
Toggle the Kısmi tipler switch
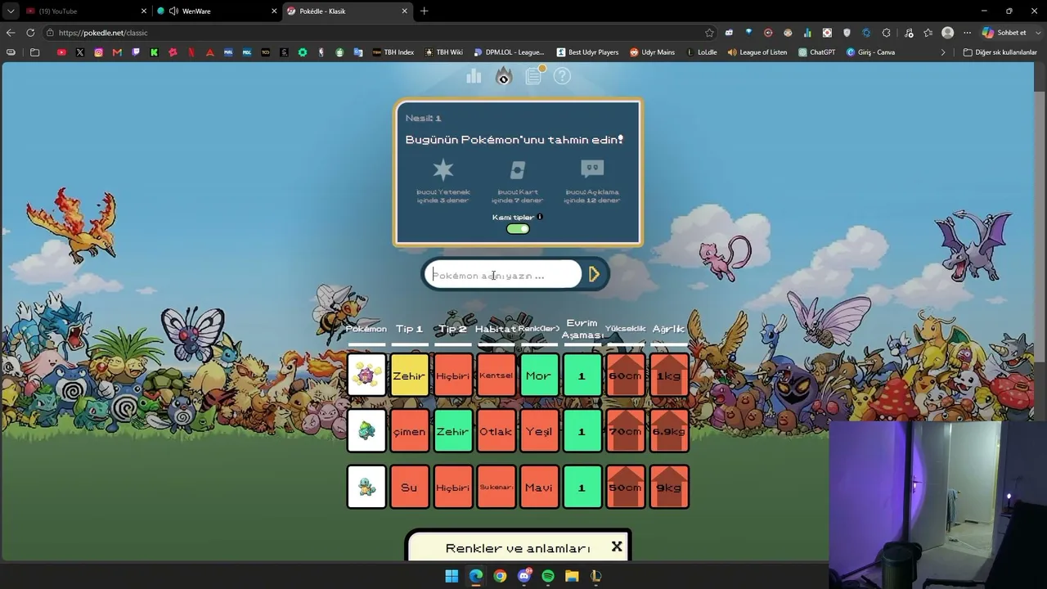(x=518, y=229)
